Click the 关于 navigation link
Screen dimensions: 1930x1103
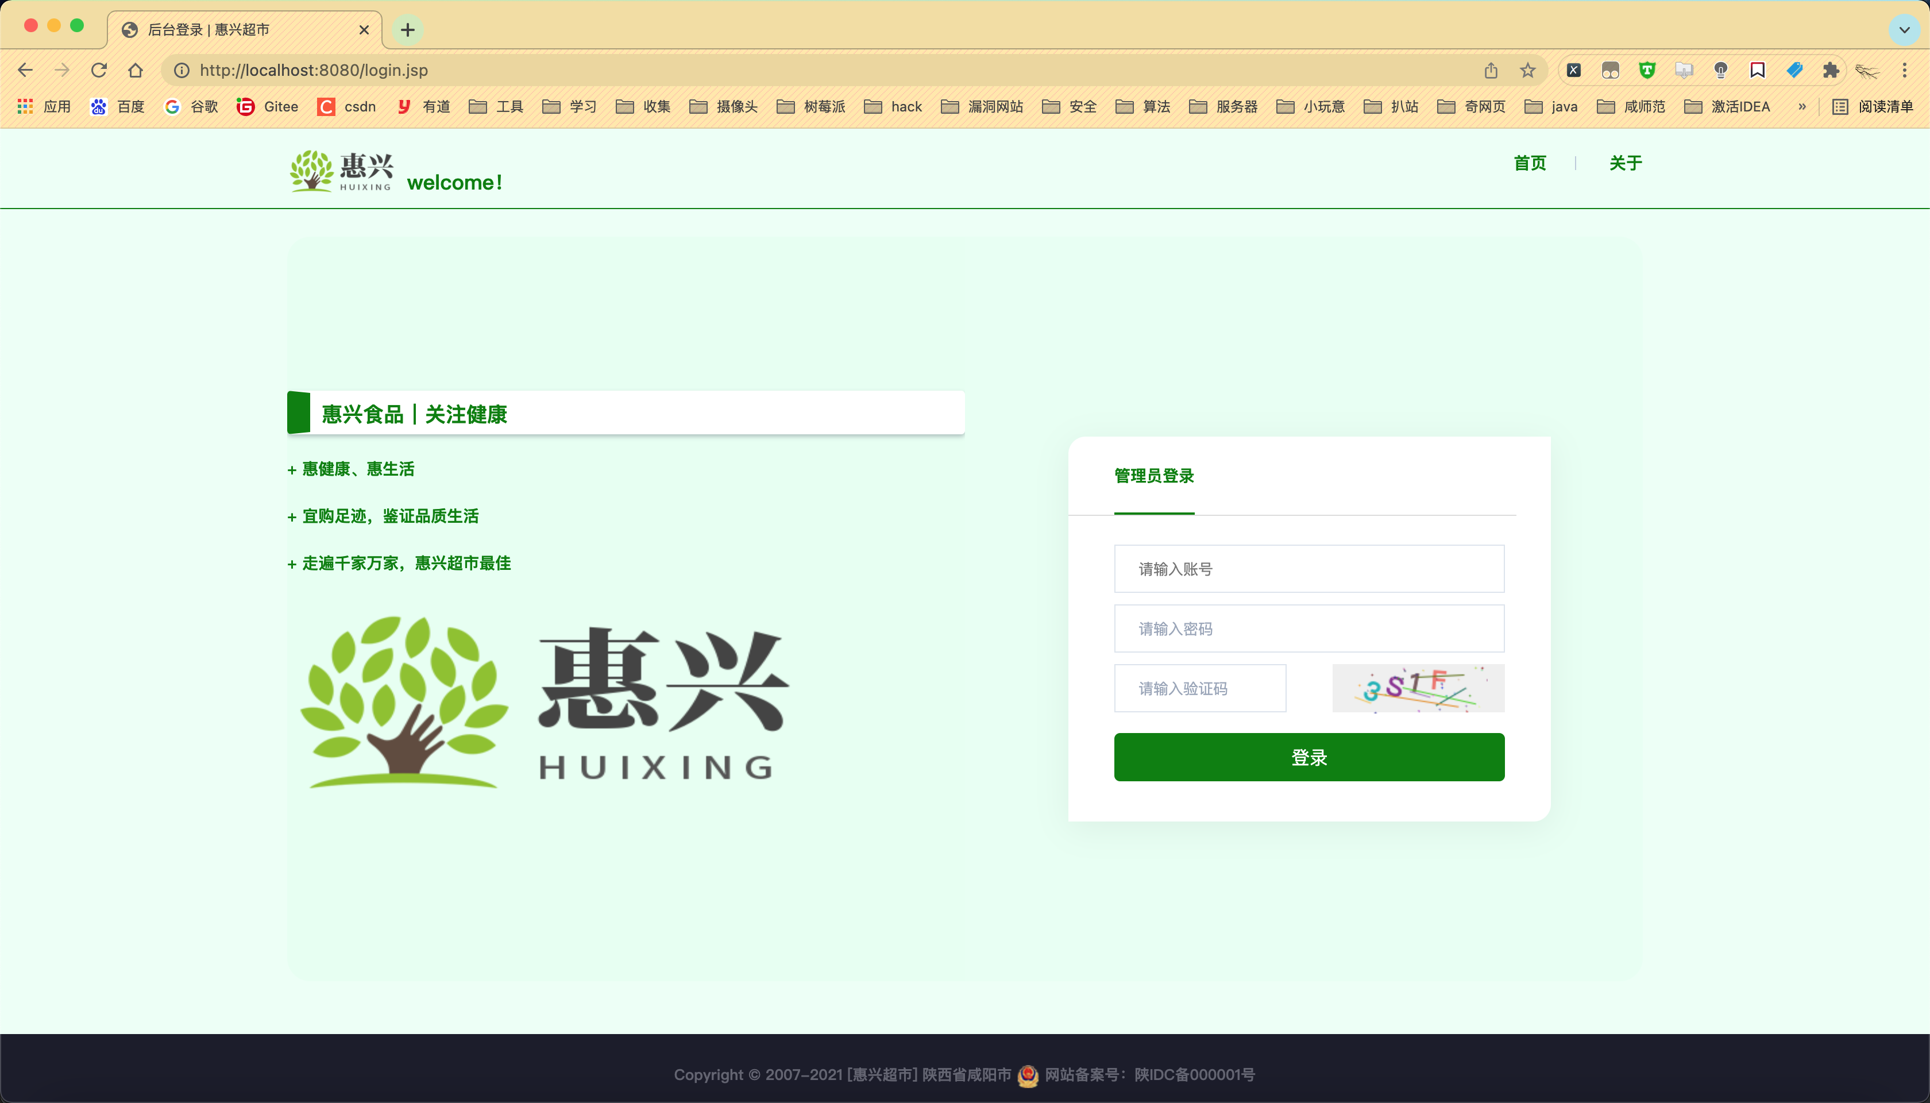(x=1625, y=163)
